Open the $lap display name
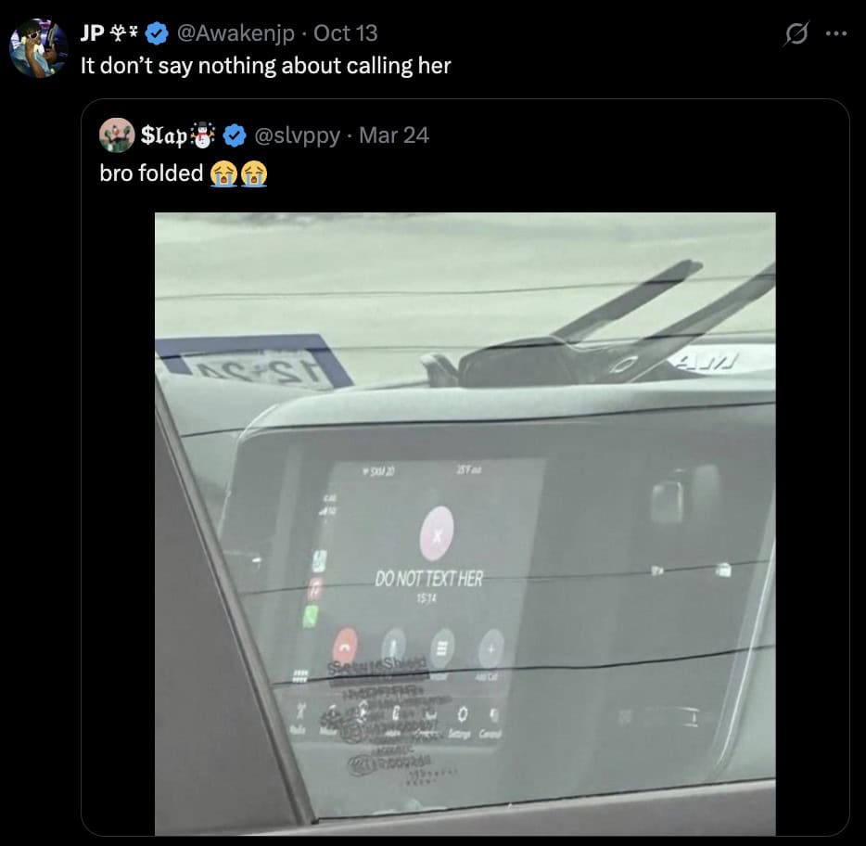866x846 pixels. 165,135
